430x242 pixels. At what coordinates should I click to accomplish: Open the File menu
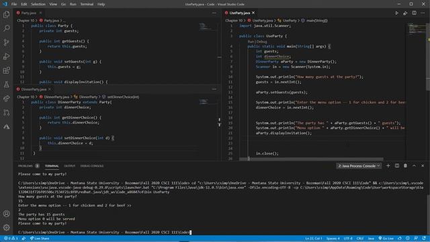[x=14, y=4]
